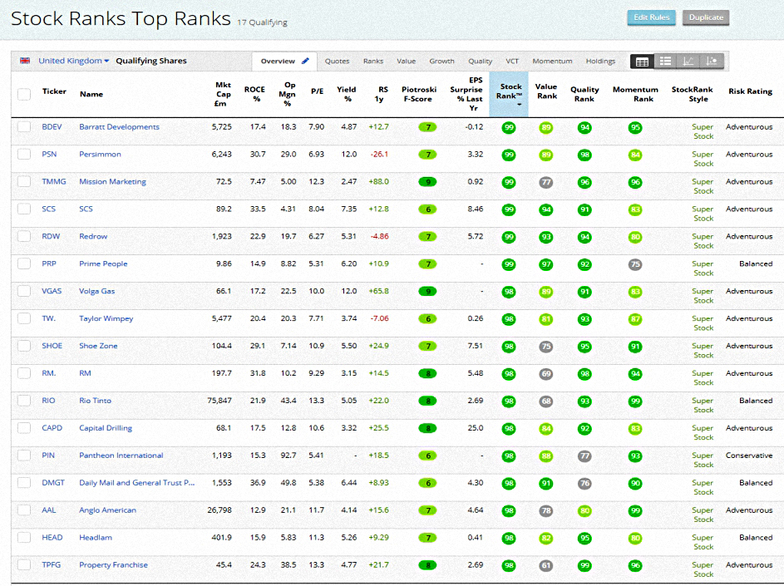
Task: Switch to table grid view icon
Action: (642, 62)
